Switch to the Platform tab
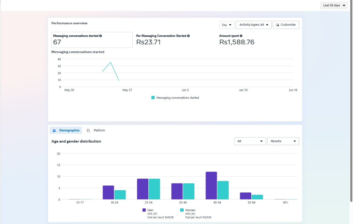353x224 pixels. click(x=96, y=130)
